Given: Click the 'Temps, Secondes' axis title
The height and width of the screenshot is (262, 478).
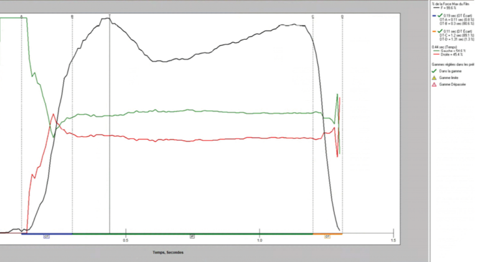Looking at the screenshot, I should (168, 252).
